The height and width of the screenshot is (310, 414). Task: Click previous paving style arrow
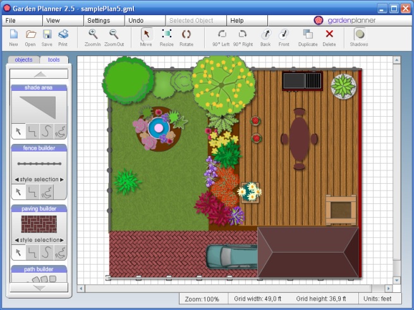pos(16,240)
